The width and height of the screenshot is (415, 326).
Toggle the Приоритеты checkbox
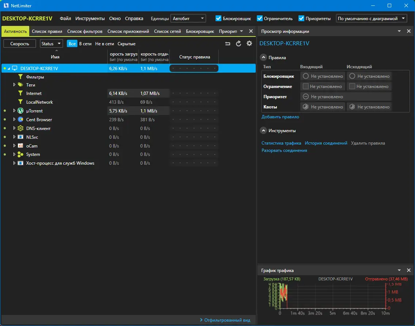[x=301, y=18]
